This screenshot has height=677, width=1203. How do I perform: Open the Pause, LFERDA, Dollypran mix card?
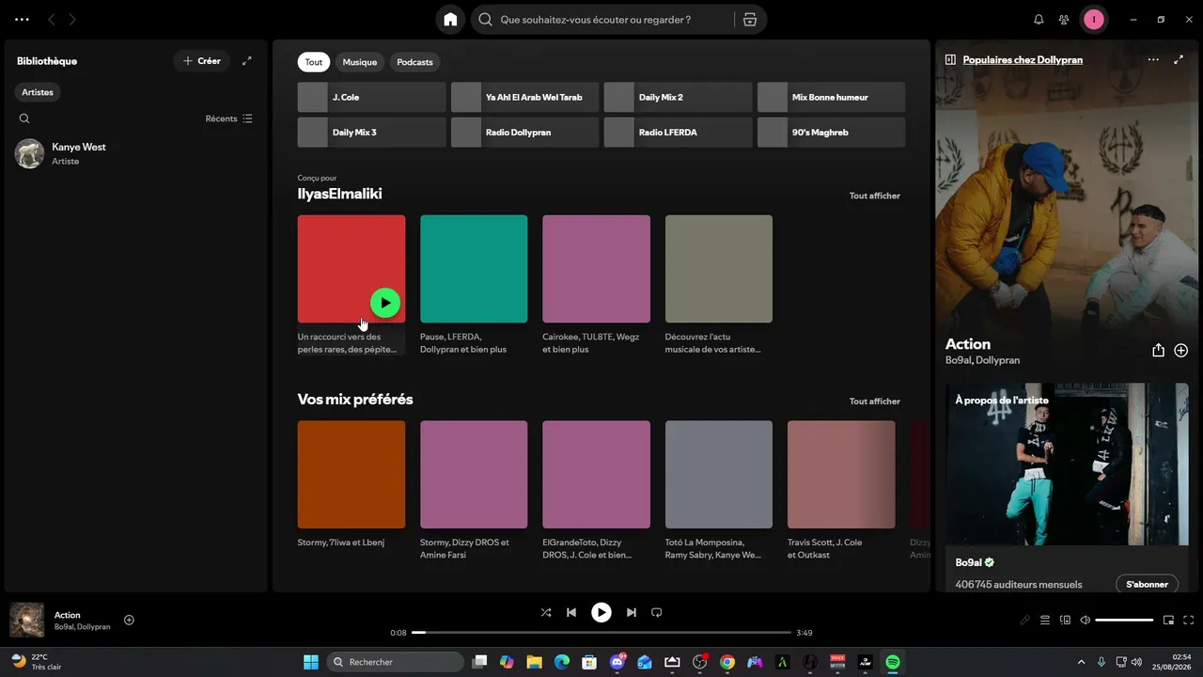pos(474,285)
